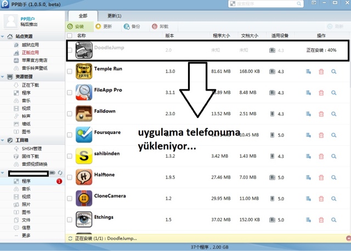Check the Etchings checkbox
351x251 pixels.
[x=70, y=219]
